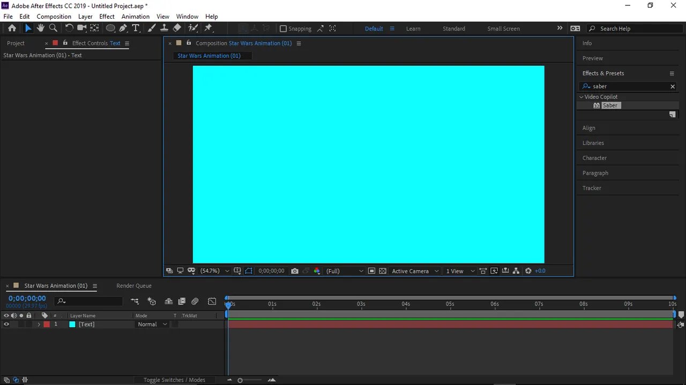Open the Effects & Presets panel menu
Viewport: 686px width, 385px height.
click(672, 73)
